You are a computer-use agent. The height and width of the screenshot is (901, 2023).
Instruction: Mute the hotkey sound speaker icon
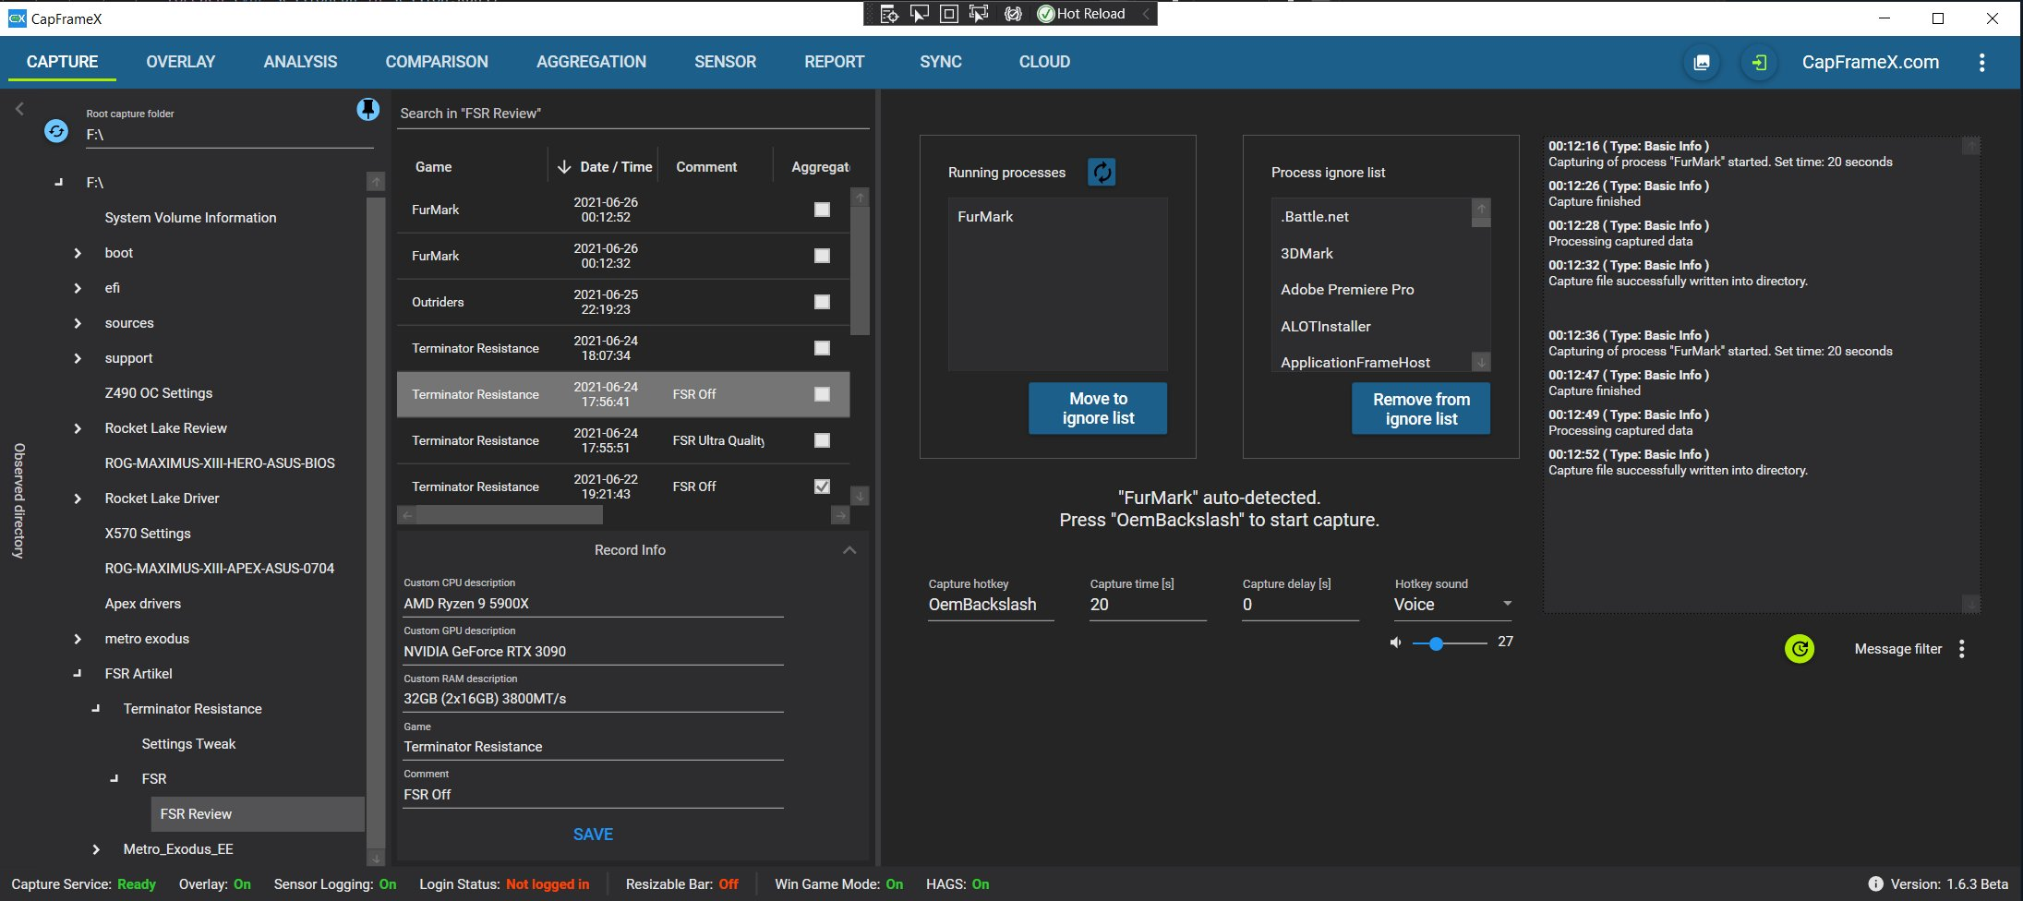[x=1396, y=643]
